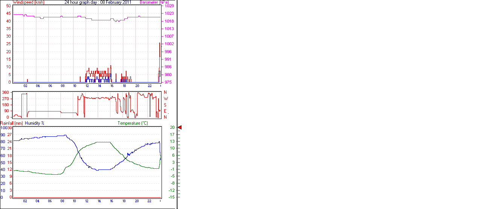479x209 pixels.
Task: Click the 1029 value on barometer axis
Action: click(x=169, y=6)
